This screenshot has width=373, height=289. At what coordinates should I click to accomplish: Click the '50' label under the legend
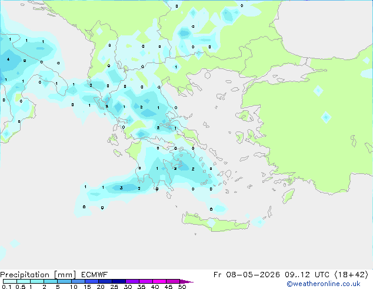point(182,287)
